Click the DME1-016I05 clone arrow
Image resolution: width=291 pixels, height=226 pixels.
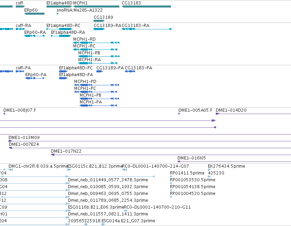(179, 161)
